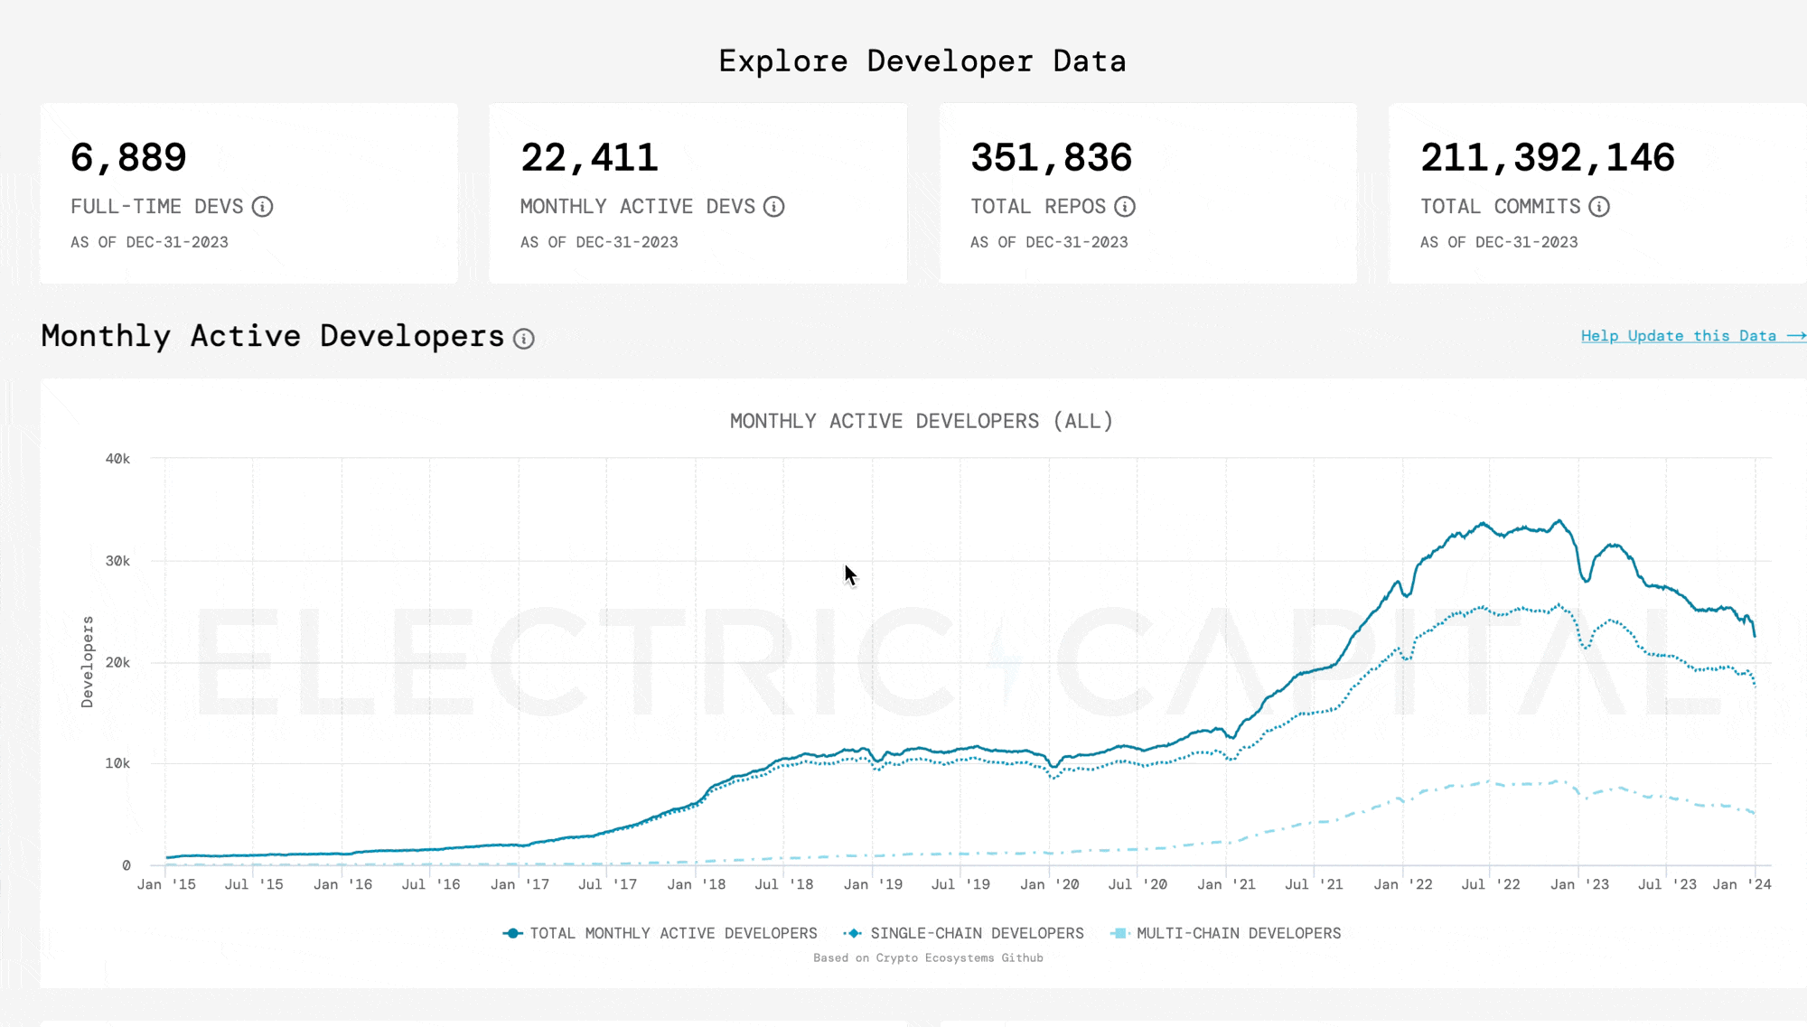Open the Monthly Active Developers section info icon
Image resolution: width=1807 pixels, height=1027 pixels.
[522, 339]
